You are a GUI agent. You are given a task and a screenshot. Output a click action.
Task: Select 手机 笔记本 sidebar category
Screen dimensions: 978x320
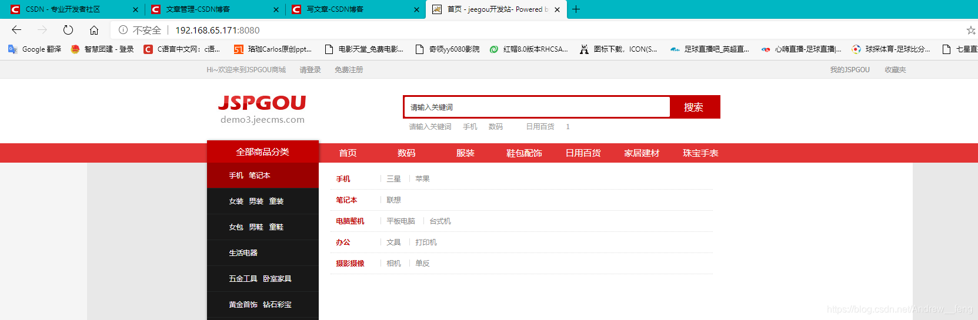click(x=263, y=176)
